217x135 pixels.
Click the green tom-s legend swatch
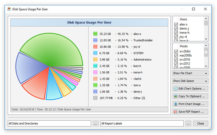click(x=95, y=85)
